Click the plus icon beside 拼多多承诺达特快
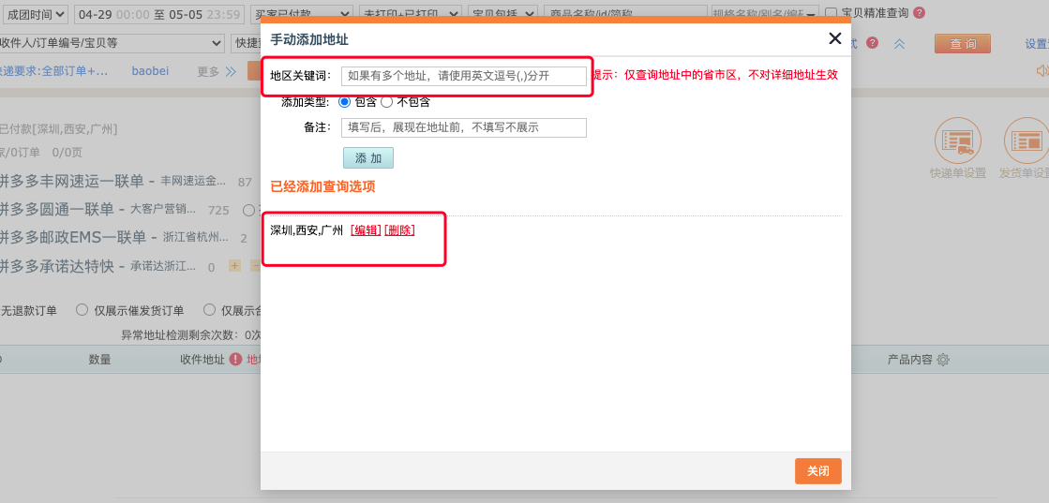Image resolution: width=1049 pixels, height=503 pixels. [x=234, y=265]
